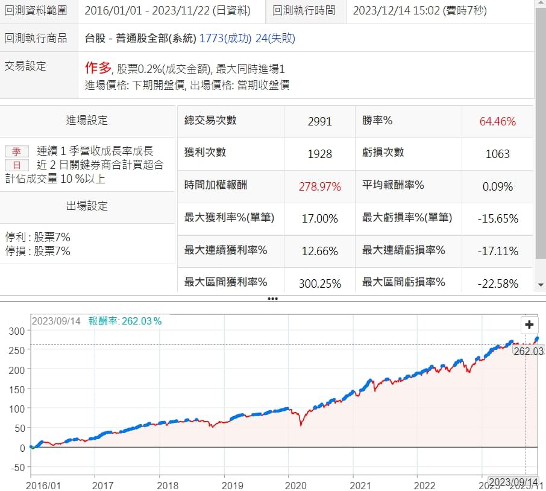Open the 1773(成功) successful stocks link
546x491 pixels.
pos(222,39)
